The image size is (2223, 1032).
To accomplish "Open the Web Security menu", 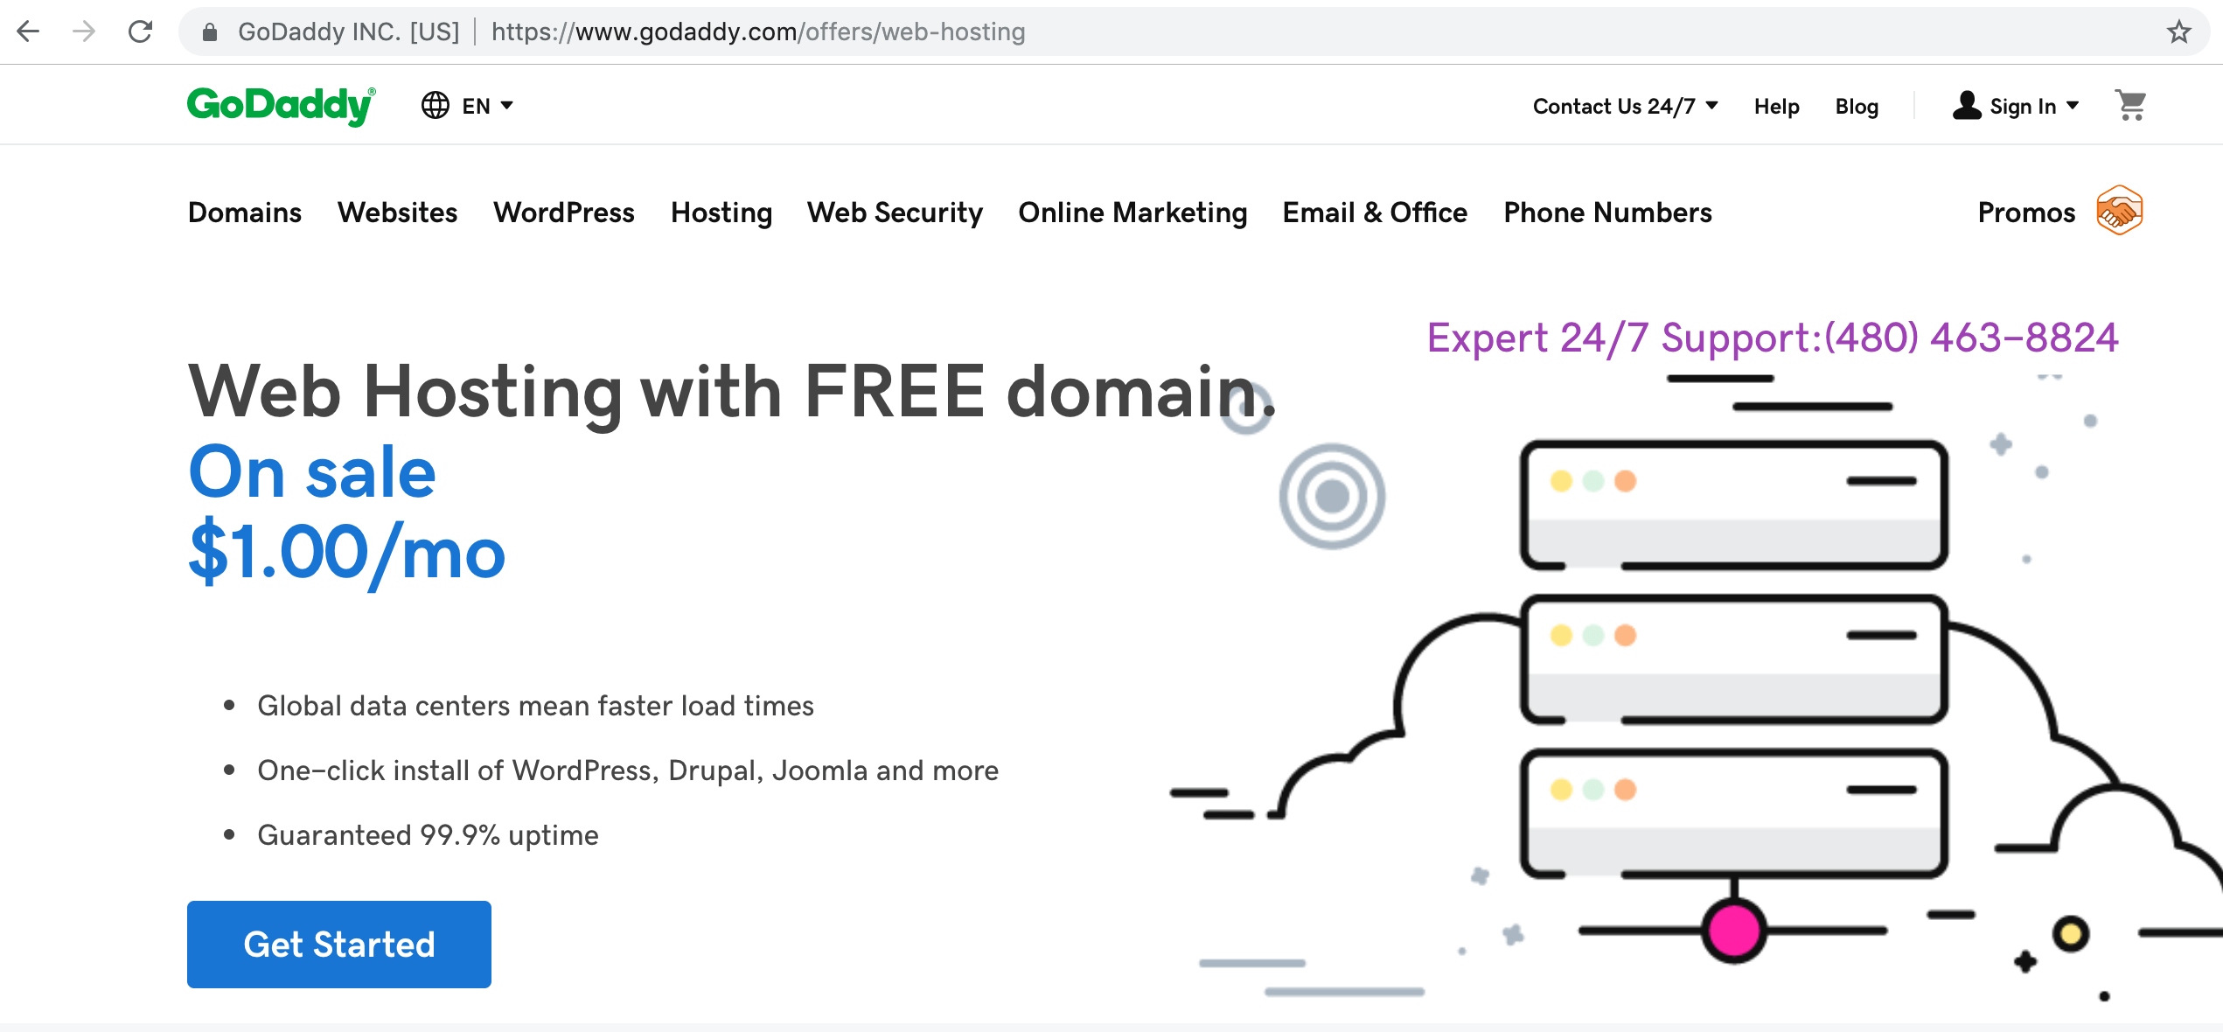I will pos(895,213).
